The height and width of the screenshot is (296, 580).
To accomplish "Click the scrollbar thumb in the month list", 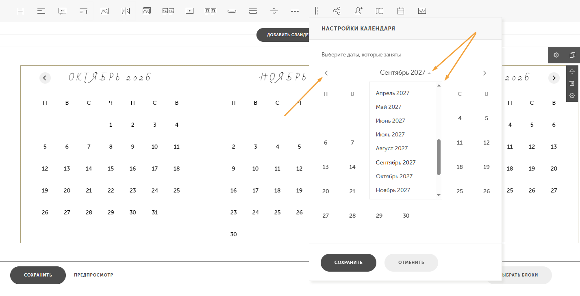I will (439, 157).
